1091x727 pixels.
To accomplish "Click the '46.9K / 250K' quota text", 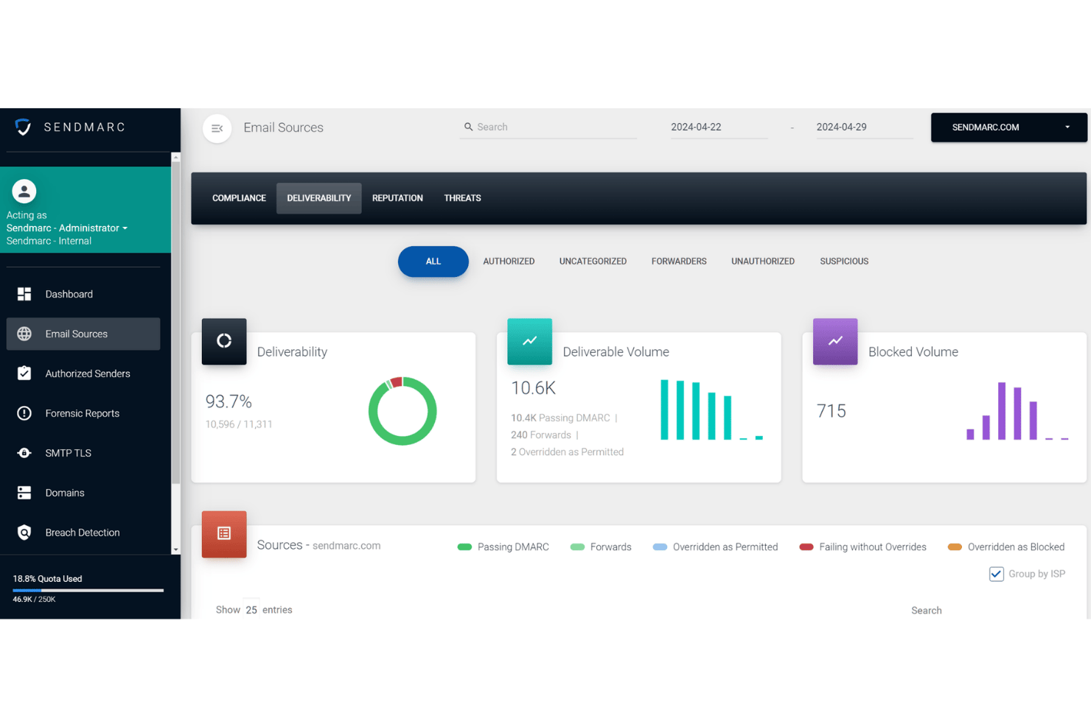I will 34,600.
